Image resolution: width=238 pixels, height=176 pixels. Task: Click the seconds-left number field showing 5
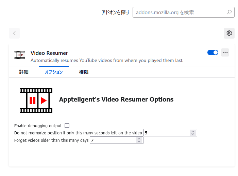pyautogui.click(x=170, y=133)
